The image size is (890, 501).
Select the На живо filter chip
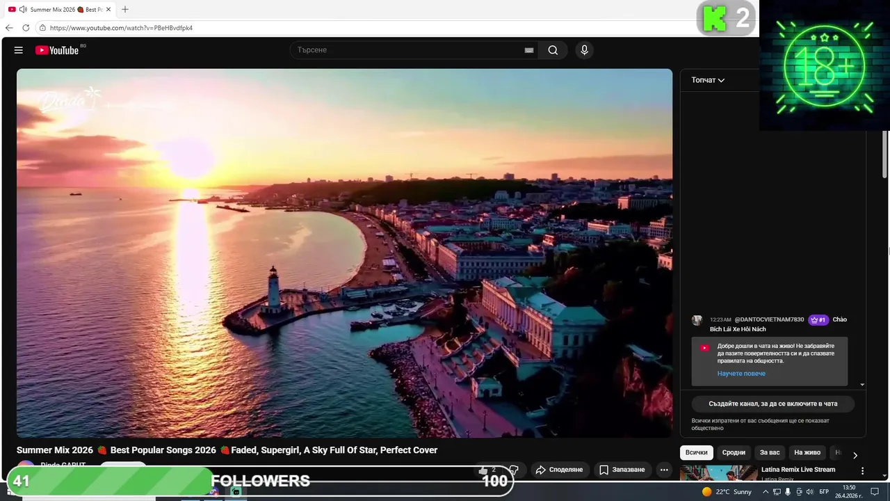pos(807,452)
